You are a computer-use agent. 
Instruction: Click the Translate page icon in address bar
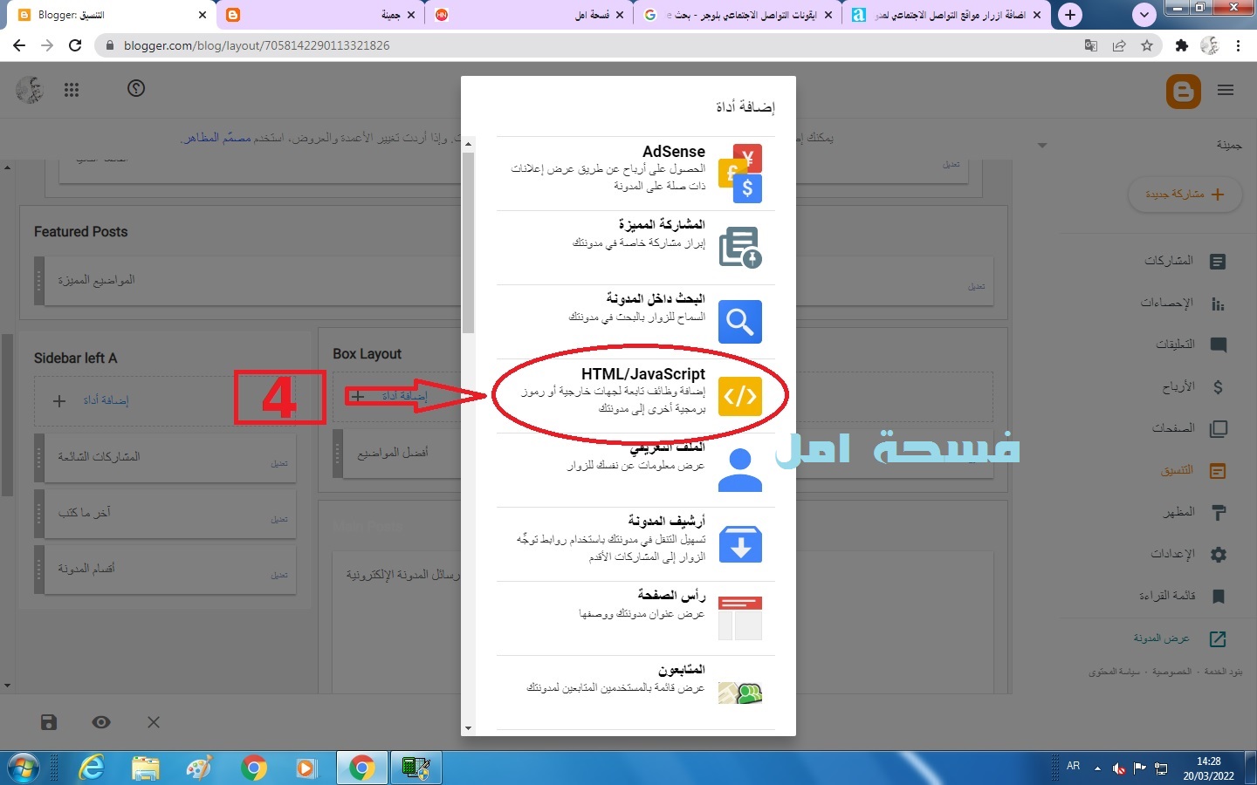[1091, 45]
